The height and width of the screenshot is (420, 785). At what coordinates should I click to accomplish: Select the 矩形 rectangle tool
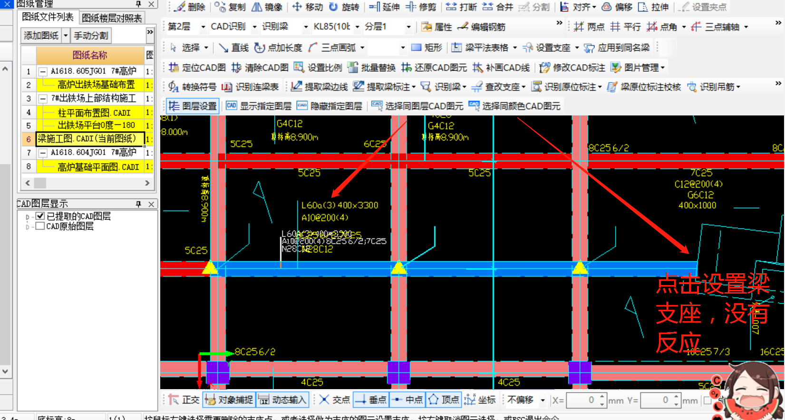[x=426, y=48]
